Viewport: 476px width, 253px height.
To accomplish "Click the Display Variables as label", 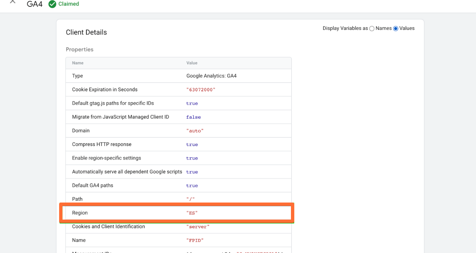I will (345, 28).
